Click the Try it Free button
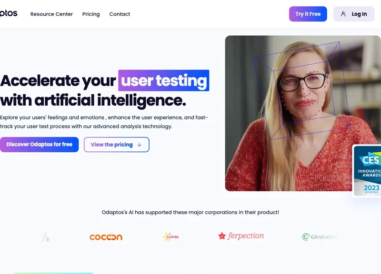The image size is (381, 274). [308, 14]
